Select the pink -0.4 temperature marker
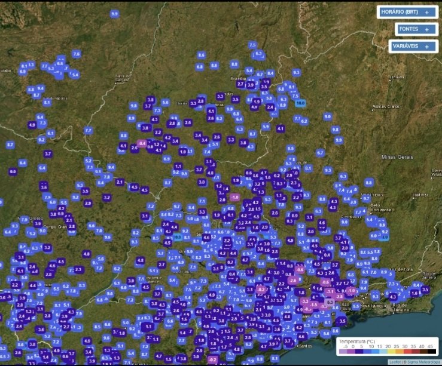442x366 pixels. coord(142,143)
